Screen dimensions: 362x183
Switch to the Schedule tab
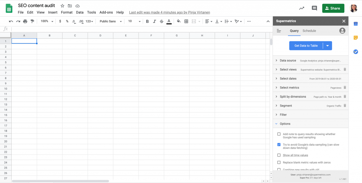click(309, 31)
